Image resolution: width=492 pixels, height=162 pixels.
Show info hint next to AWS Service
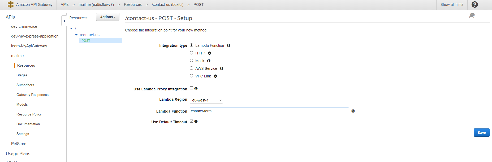coord(222,68)
